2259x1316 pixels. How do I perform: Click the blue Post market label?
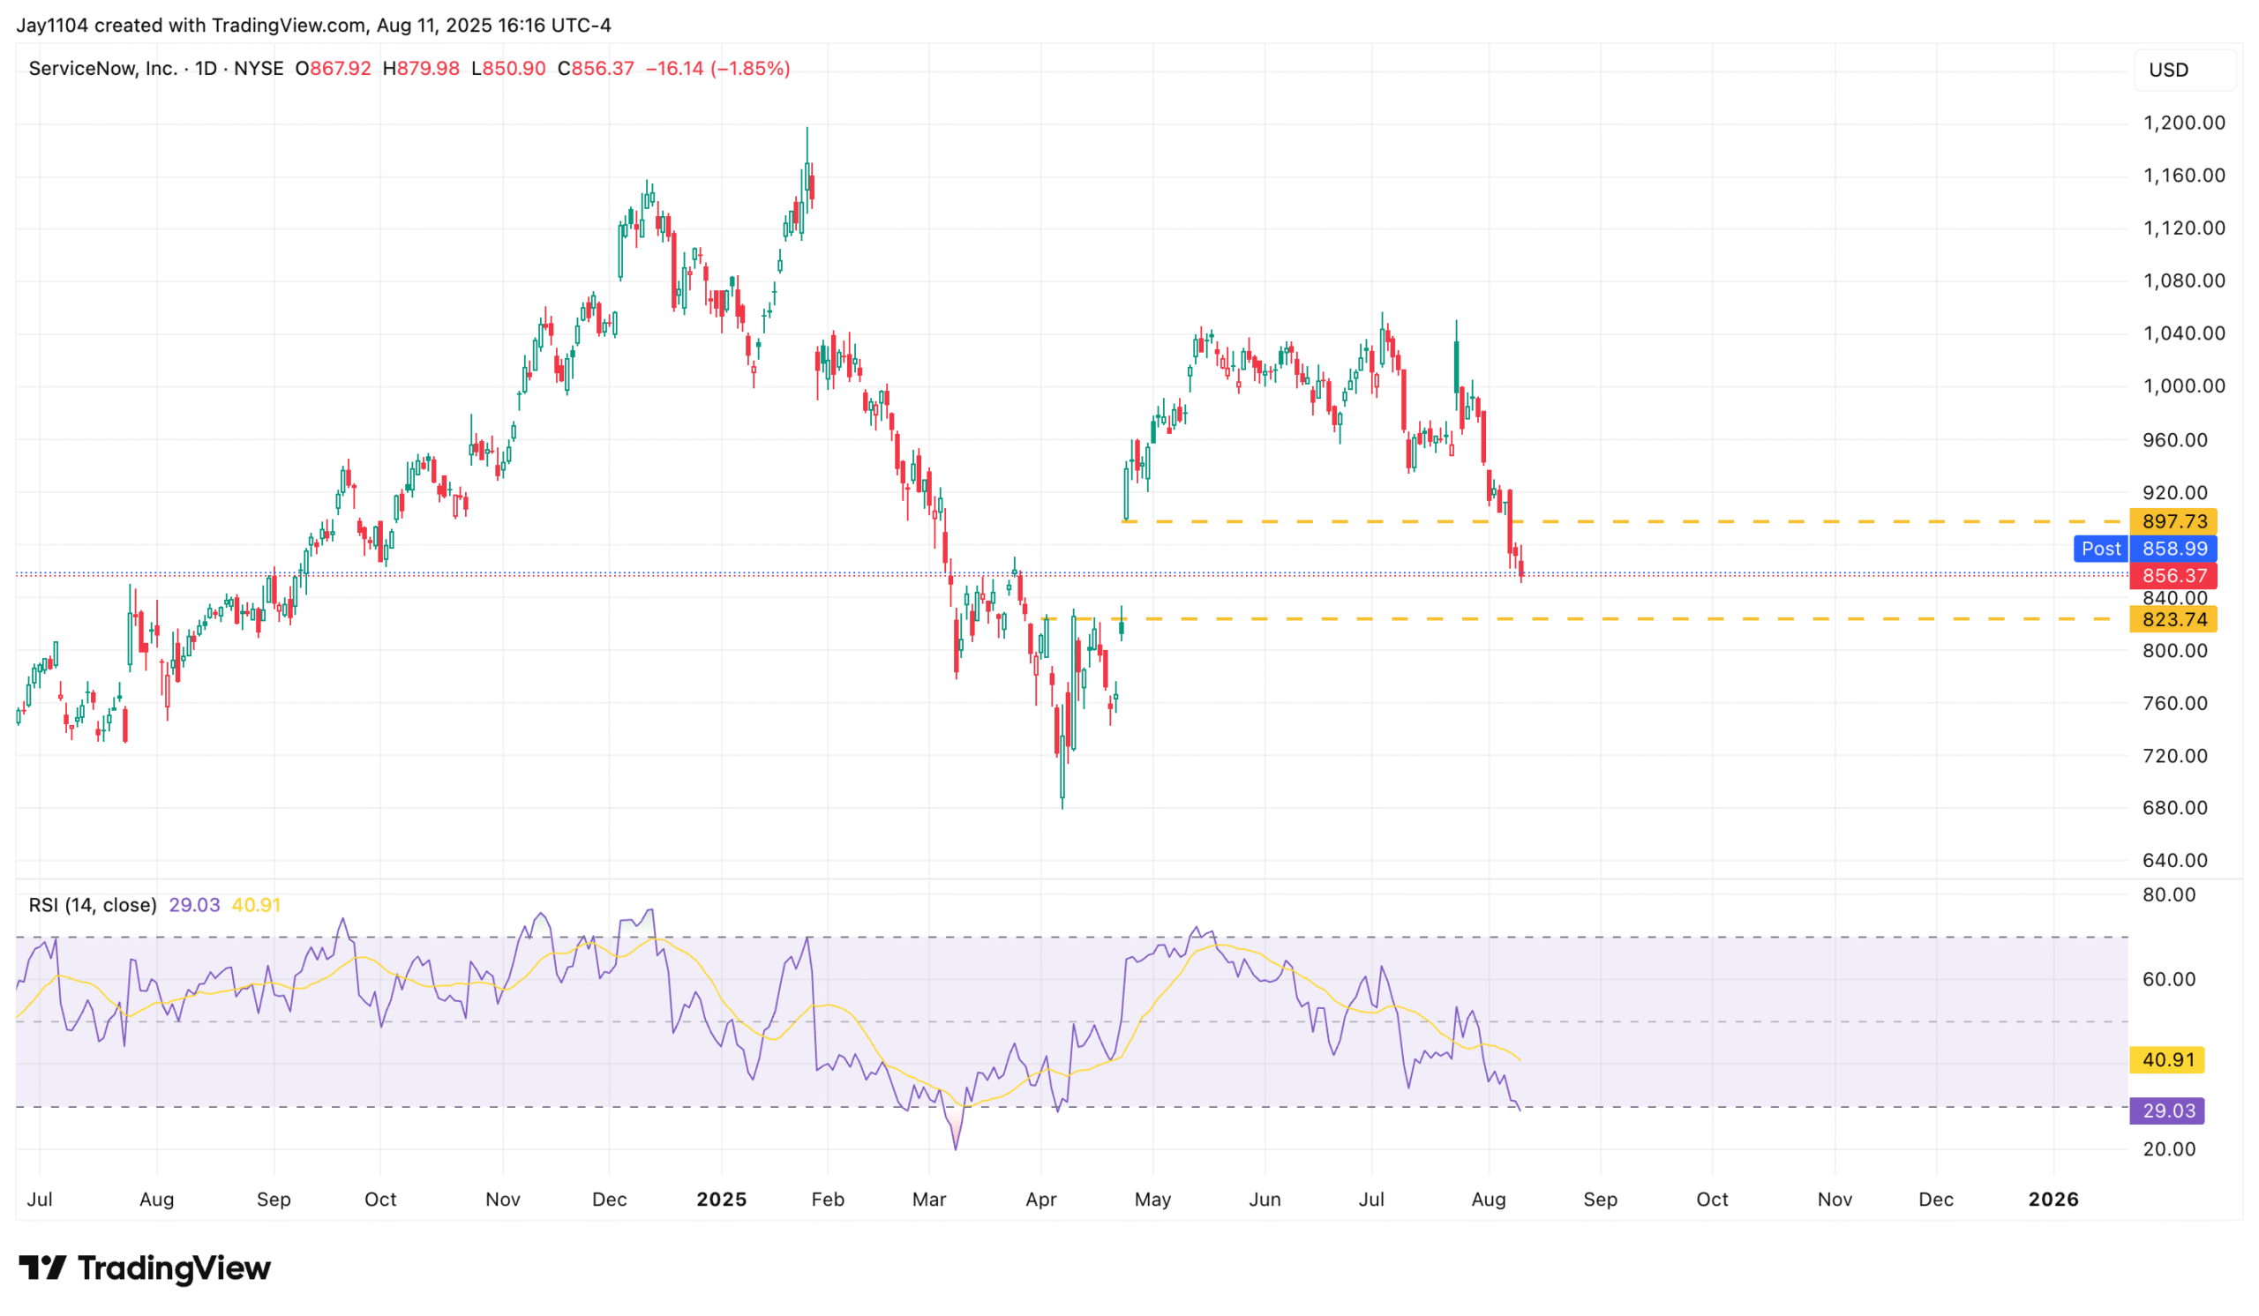click(2101, 550)
